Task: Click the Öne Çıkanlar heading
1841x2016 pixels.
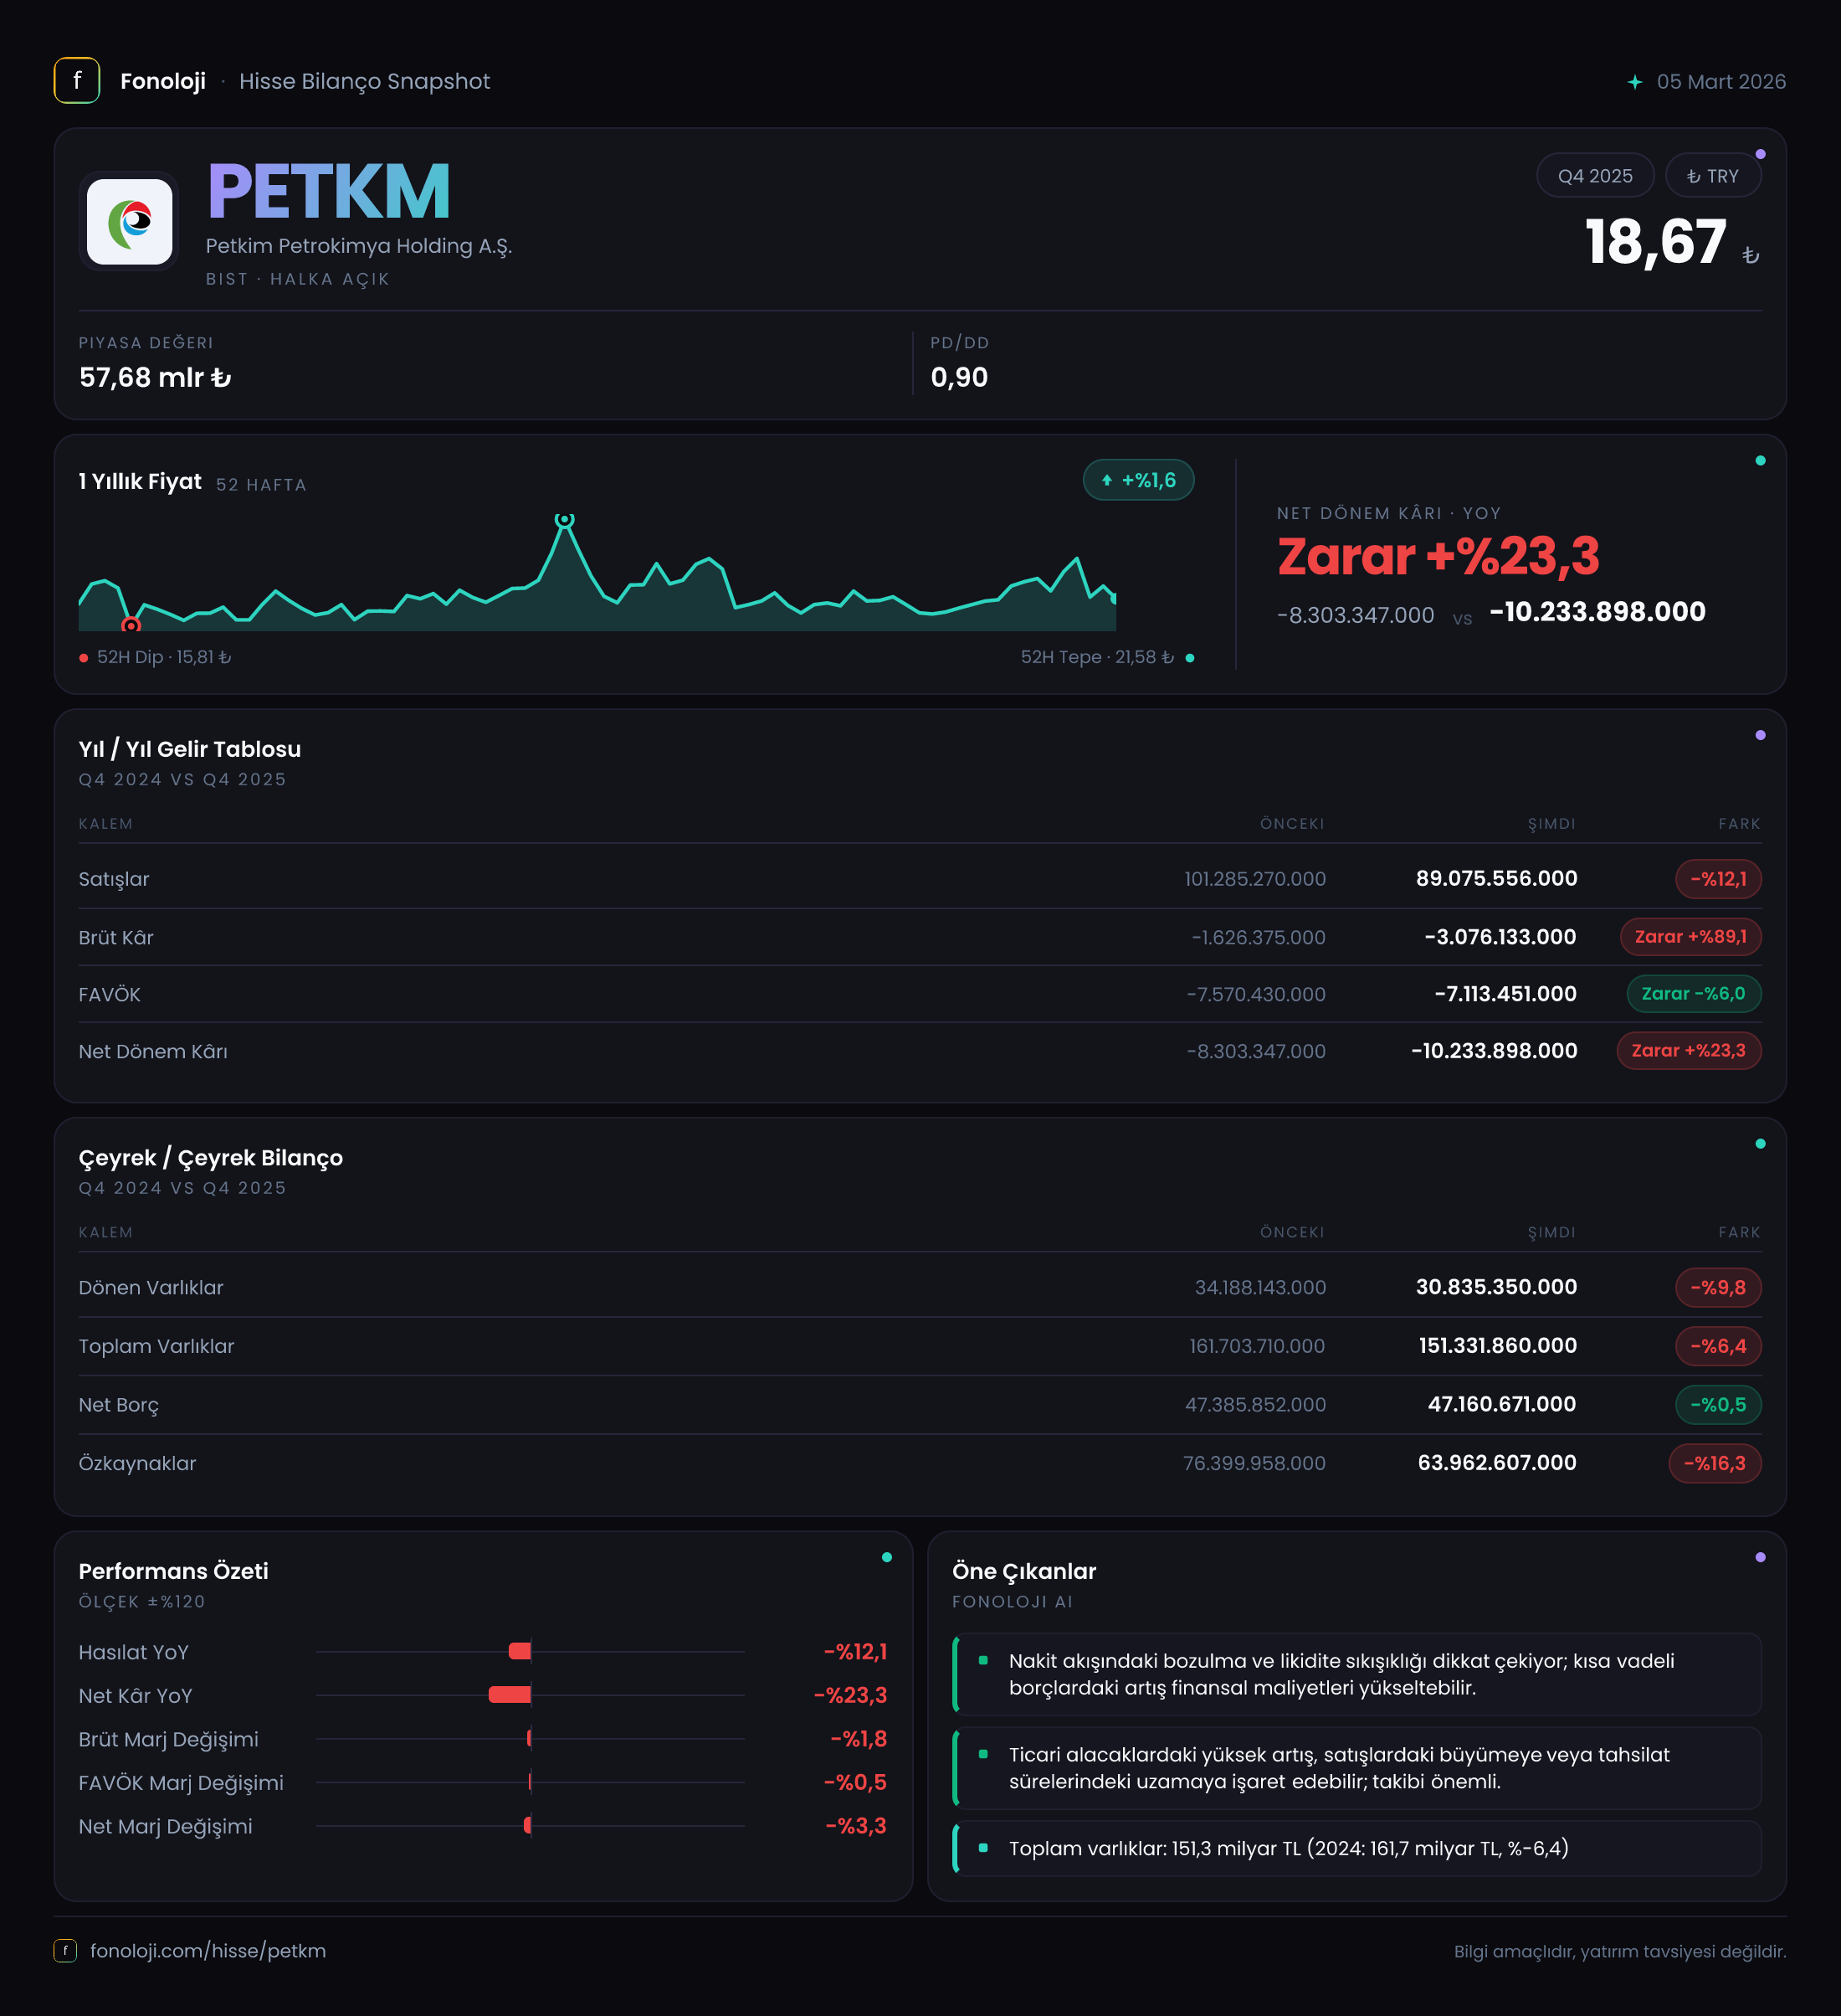Action: coord(1024,1571)
